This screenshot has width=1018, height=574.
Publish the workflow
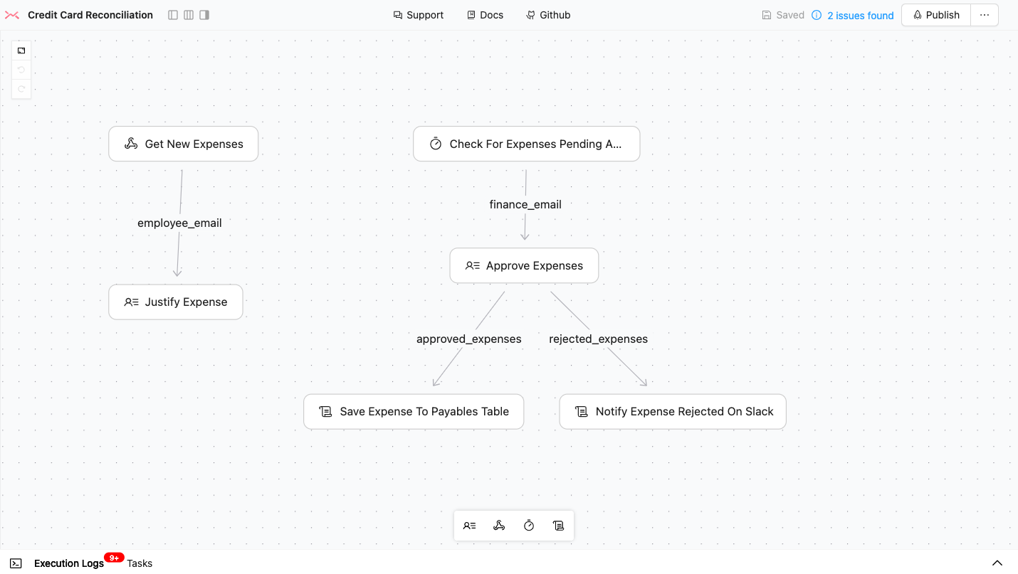[936, 15]
